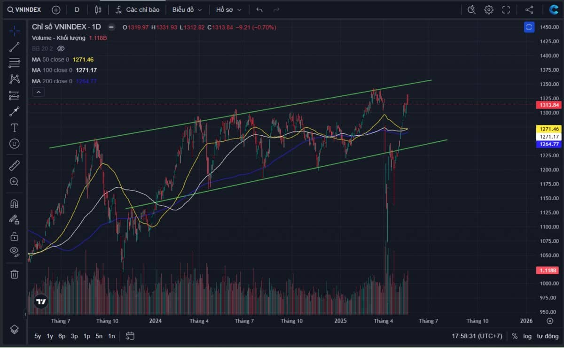Open the emoji icons tool
This screenshot has width=564, height=348.
[15, 144]
